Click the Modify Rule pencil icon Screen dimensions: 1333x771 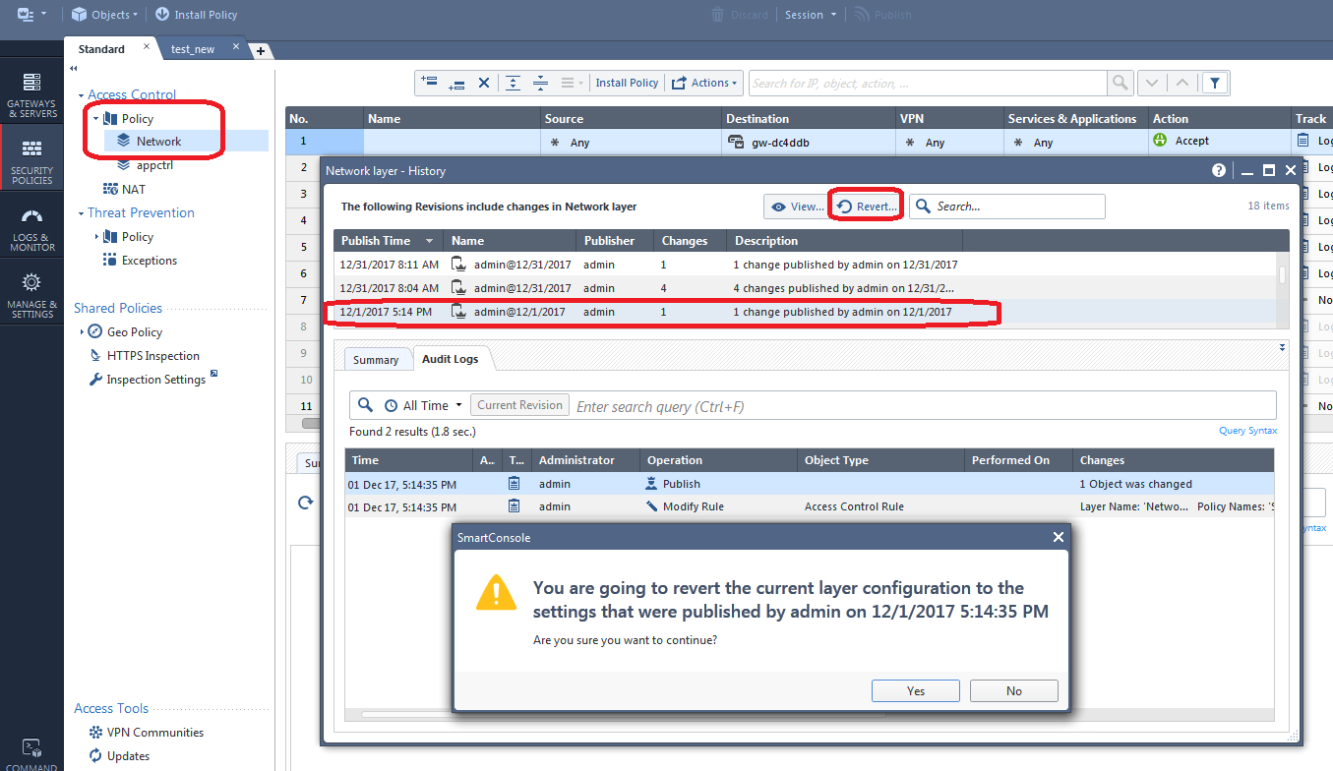(651, 506)
